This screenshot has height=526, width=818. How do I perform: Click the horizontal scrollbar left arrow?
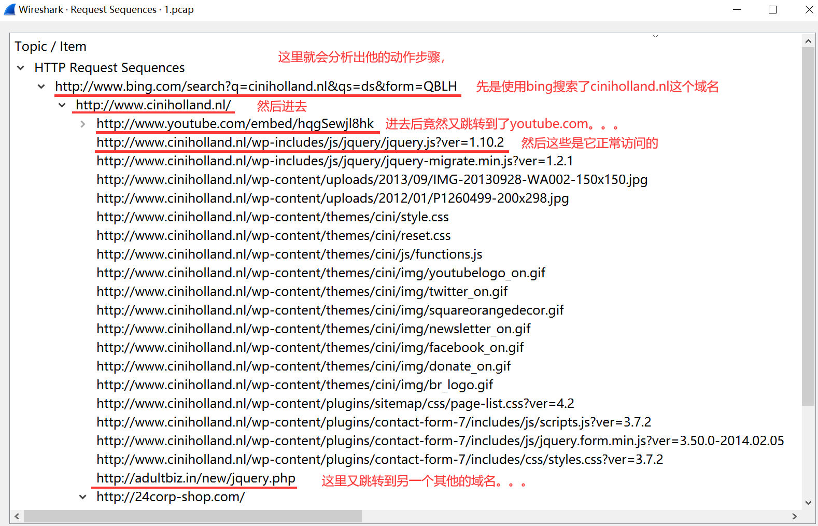(x=17, y=516)
